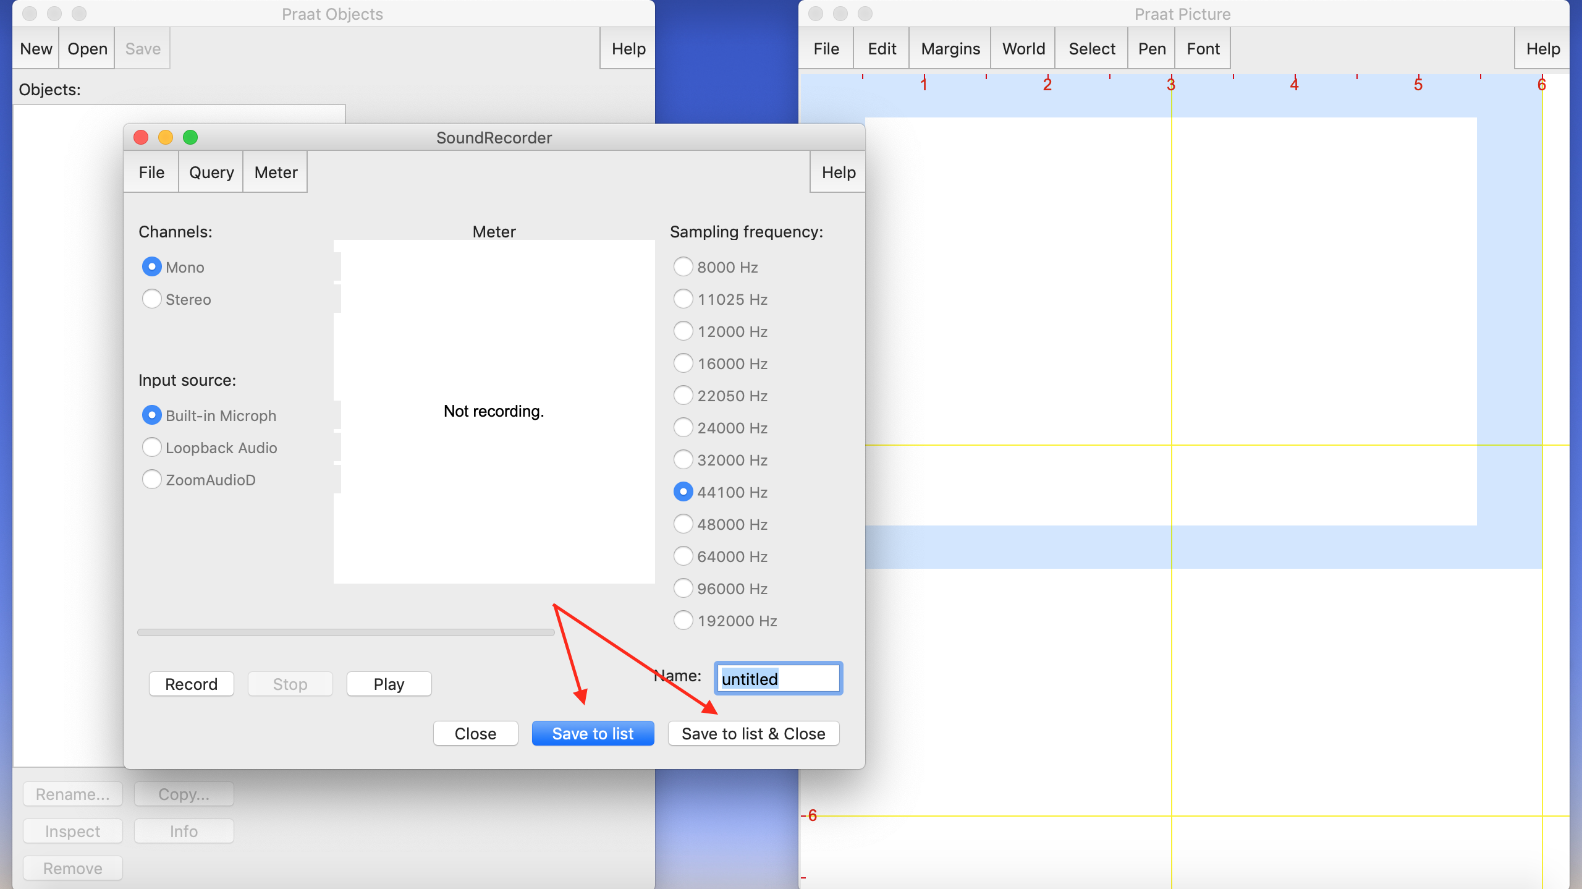Screen dimensions: 1582x889
Task: Open the Pen menu in Praat Picture
Action: click(1152, 49)
